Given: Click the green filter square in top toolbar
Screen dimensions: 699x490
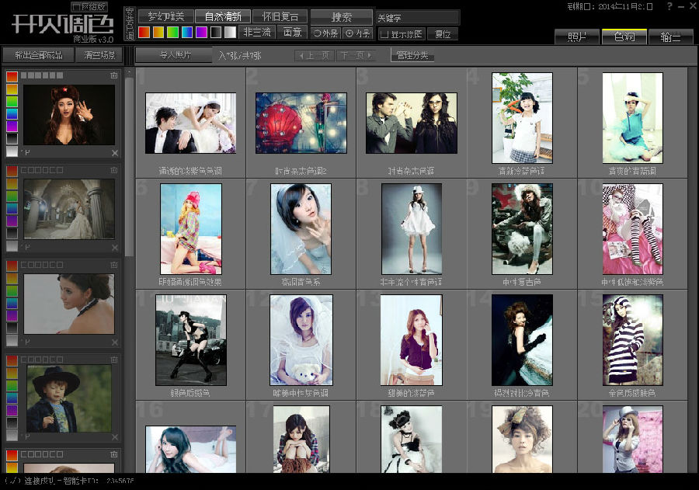Looking at the screenshot, I should click(x=172, y=33).
